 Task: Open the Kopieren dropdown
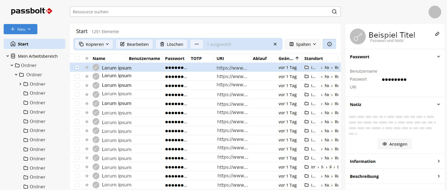click(94, 44)
